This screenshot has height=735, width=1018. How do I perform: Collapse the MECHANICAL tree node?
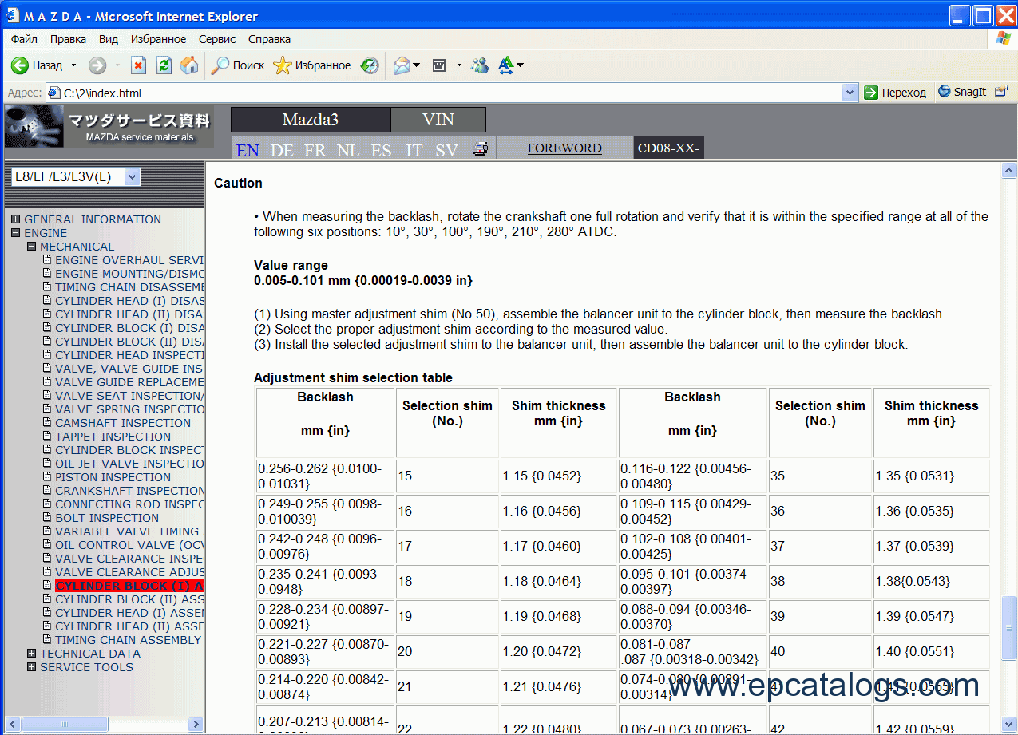[32, 247]
